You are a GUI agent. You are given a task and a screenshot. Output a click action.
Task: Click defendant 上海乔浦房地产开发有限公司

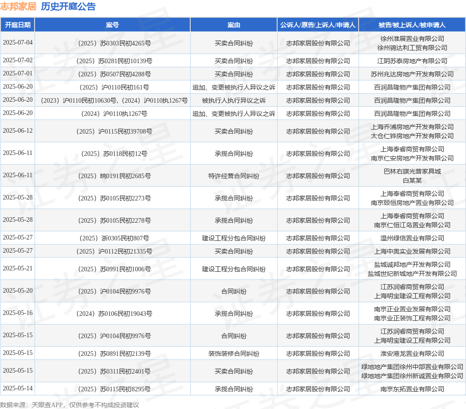click(x=412, y=127)
